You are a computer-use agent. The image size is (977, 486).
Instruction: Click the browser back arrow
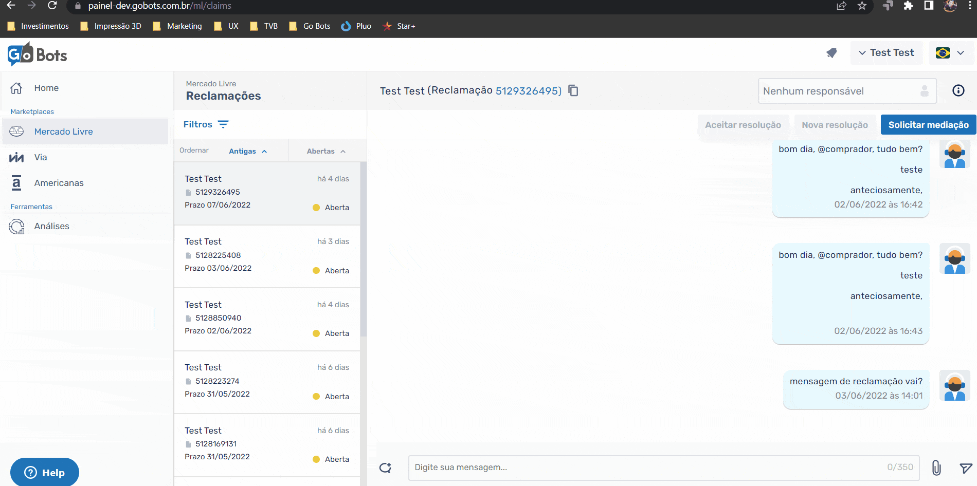point(11,6)
